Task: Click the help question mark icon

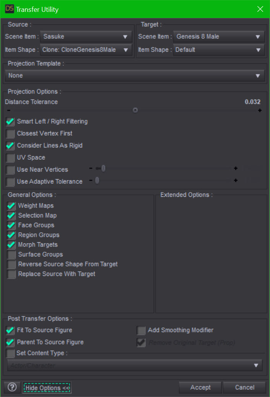Action: coord(12,387)
